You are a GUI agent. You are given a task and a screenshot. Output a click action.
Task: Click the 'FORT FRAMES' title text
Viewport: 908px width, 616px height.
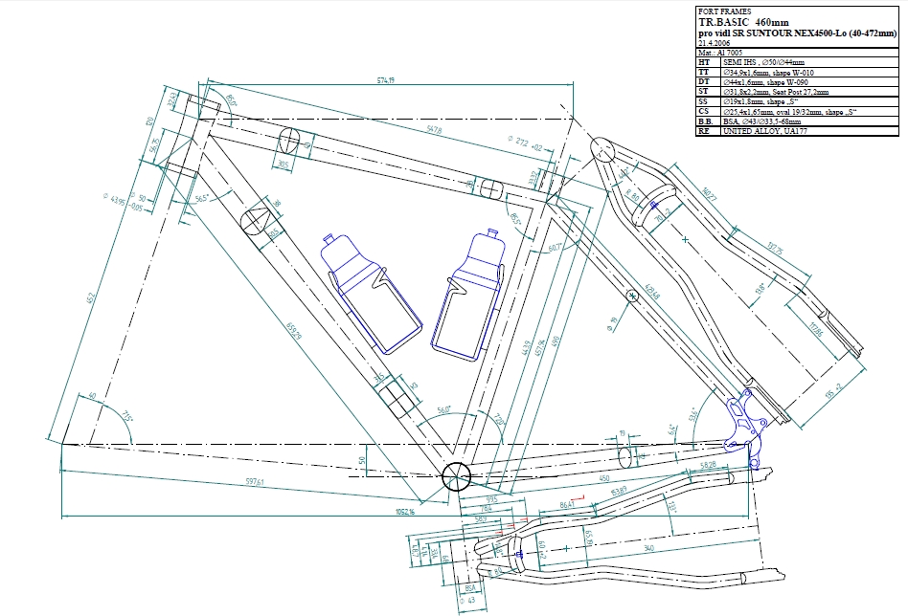coord(724,11)
